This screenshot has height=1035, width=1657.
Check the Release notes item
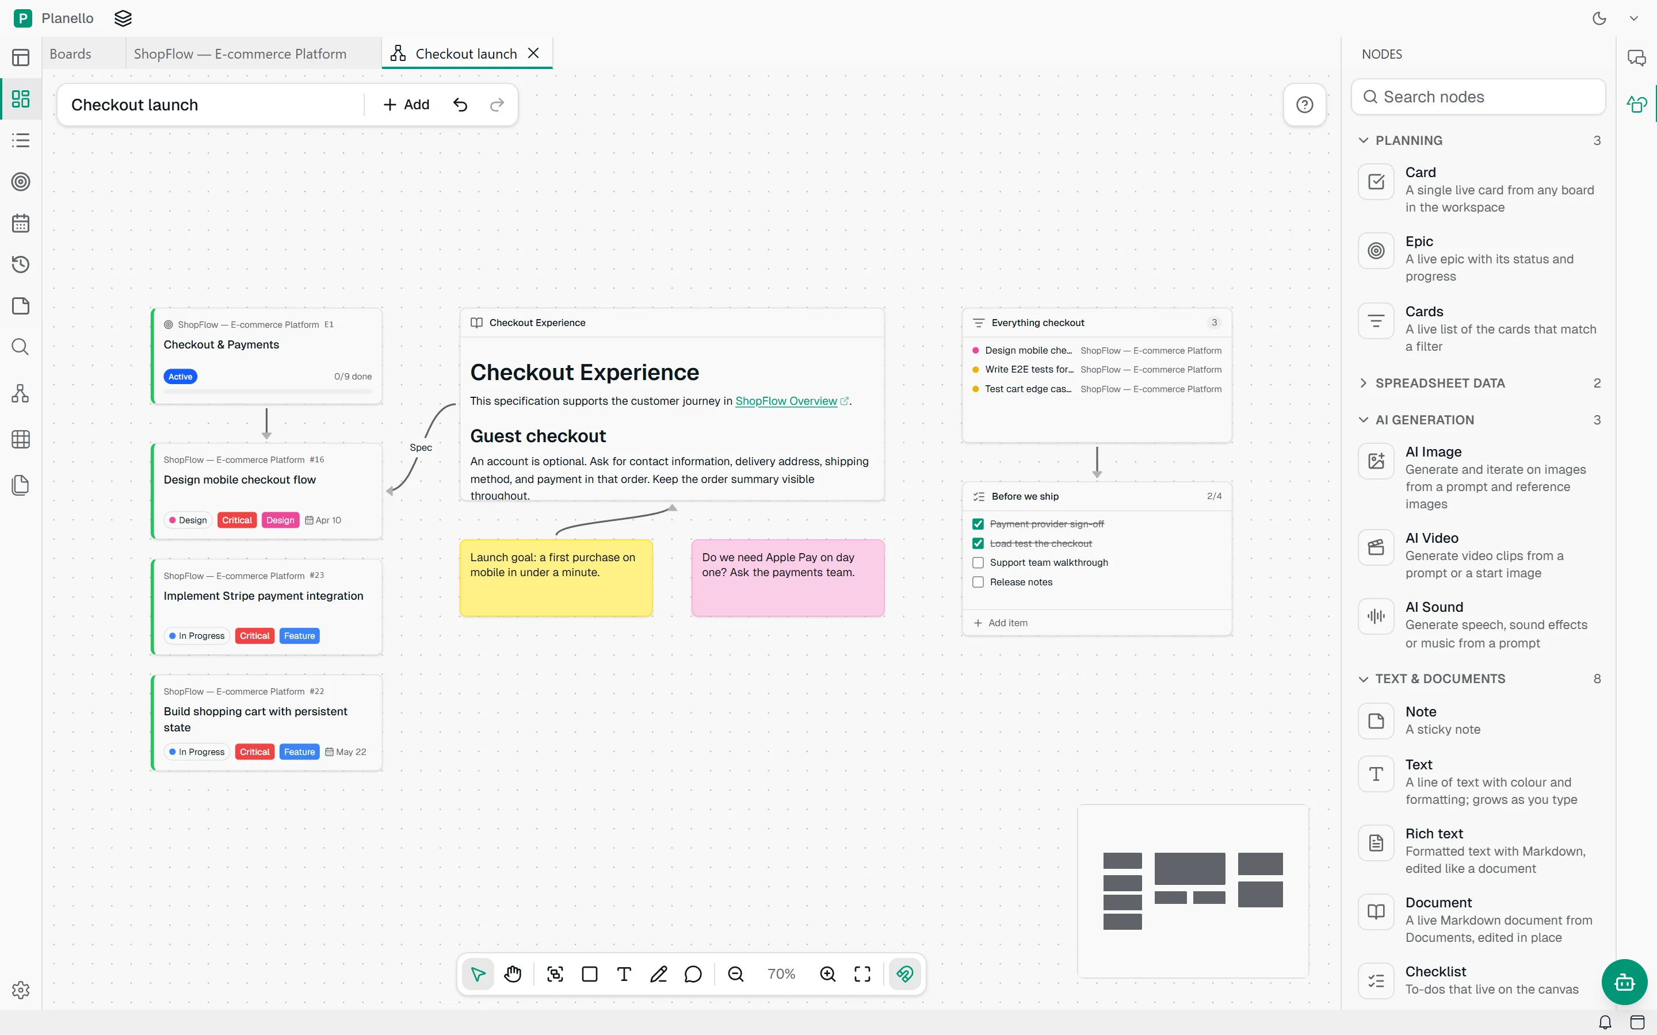tap(978, 582)
